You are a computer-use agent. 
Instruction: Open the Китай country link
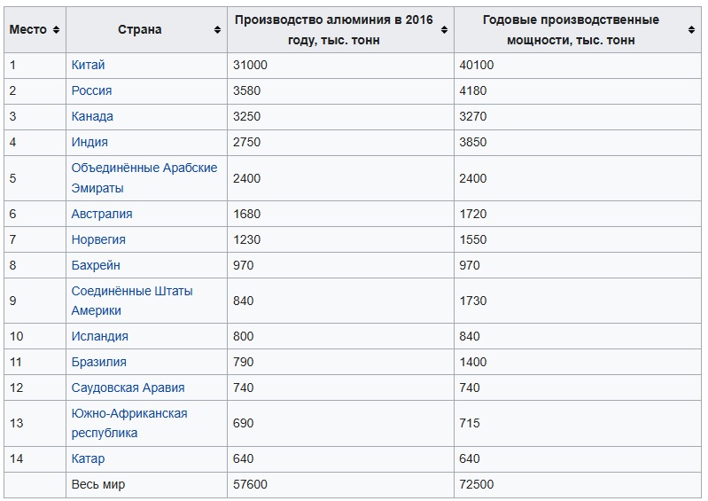88,65
